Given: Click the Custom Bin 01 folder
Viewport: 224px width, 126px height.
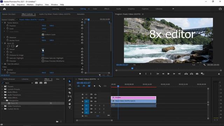Looking at the screenshot, I should click(x=13, y=109).
